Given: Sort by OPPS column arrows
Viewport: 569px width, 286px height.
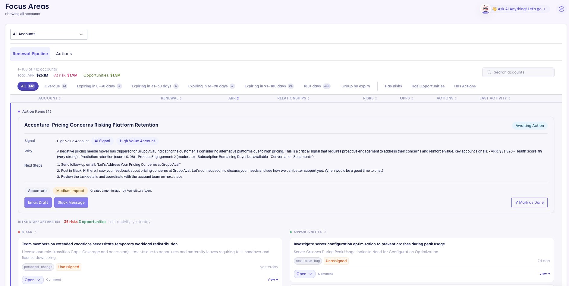Looking at the screenshot, I should [x=412, y=98].
